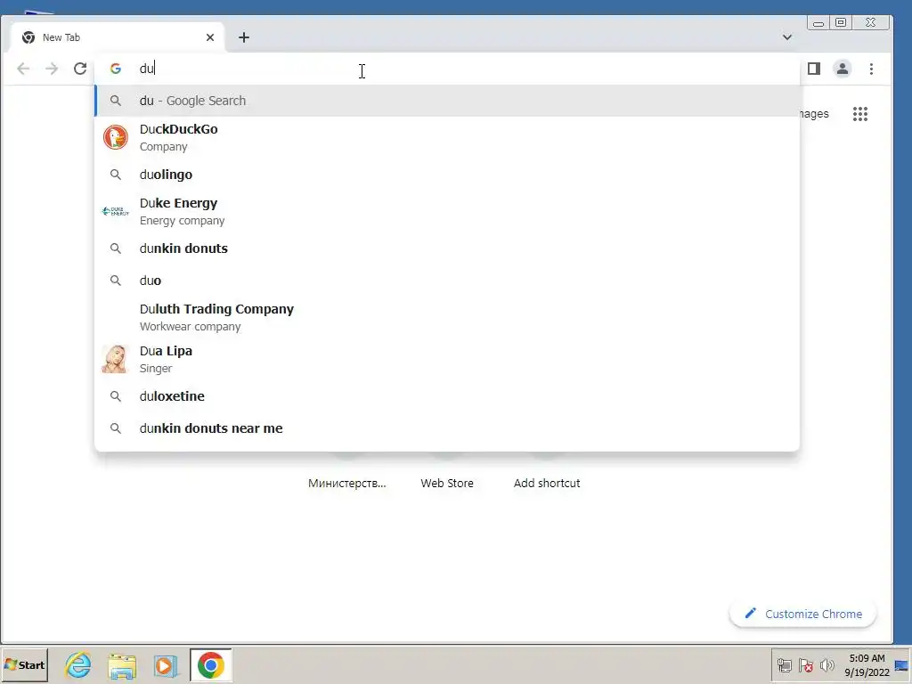Open the taskbar clock showing 5:09 AM
This screenshot has height=684, width=912.
pyautogui.click(x=867, y=664)
